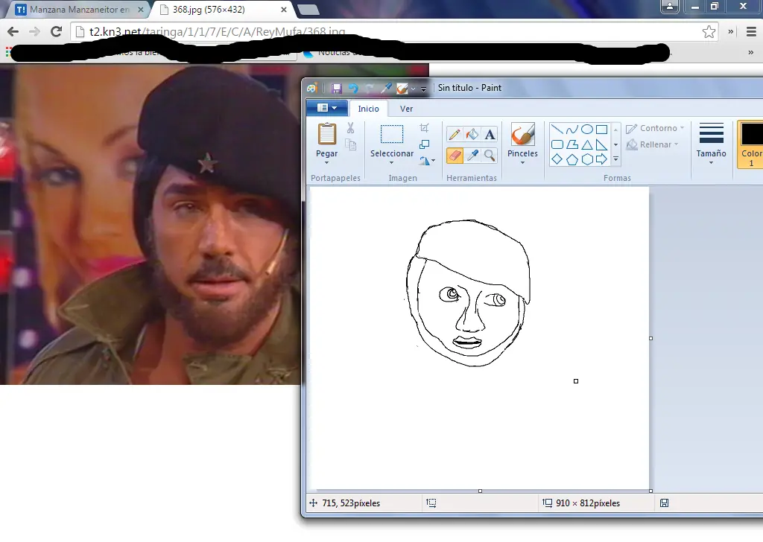Image resolution: width=763 pixels, height=542 pixels.
Task: Select the Magnifier tool
Action: click(x=490, y=156)
